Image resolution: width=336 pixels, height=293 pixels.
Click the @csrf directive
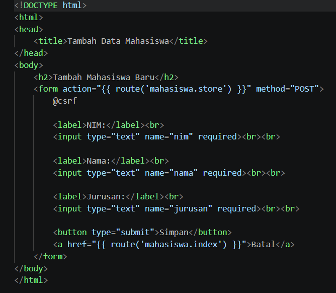coord(65,101)
